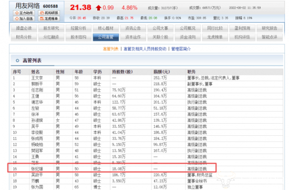Open the 龙虎榜单 button under the stock code

pos(49,18)
